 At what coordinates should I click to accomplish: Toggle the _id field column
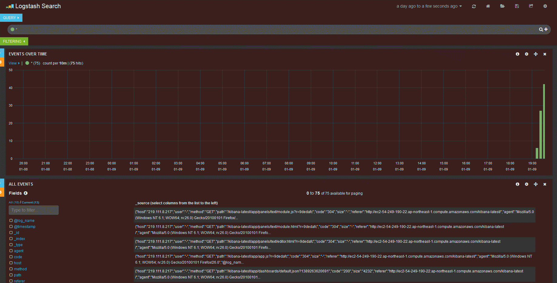11,233
